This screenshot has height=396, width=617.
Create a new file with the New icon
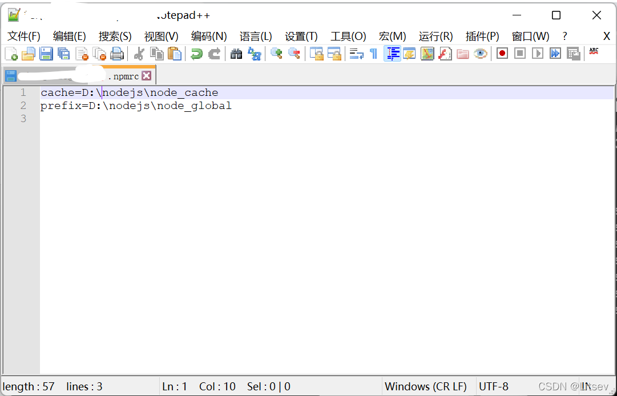[11, 52]
